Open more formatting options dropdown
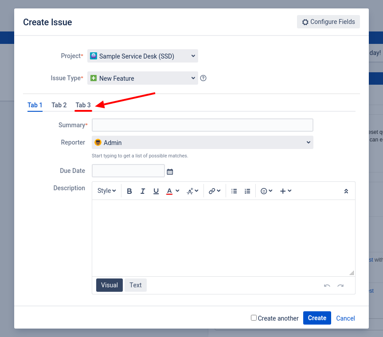The width and height of the screenshot is (383, 337). (x=192, y=191)
